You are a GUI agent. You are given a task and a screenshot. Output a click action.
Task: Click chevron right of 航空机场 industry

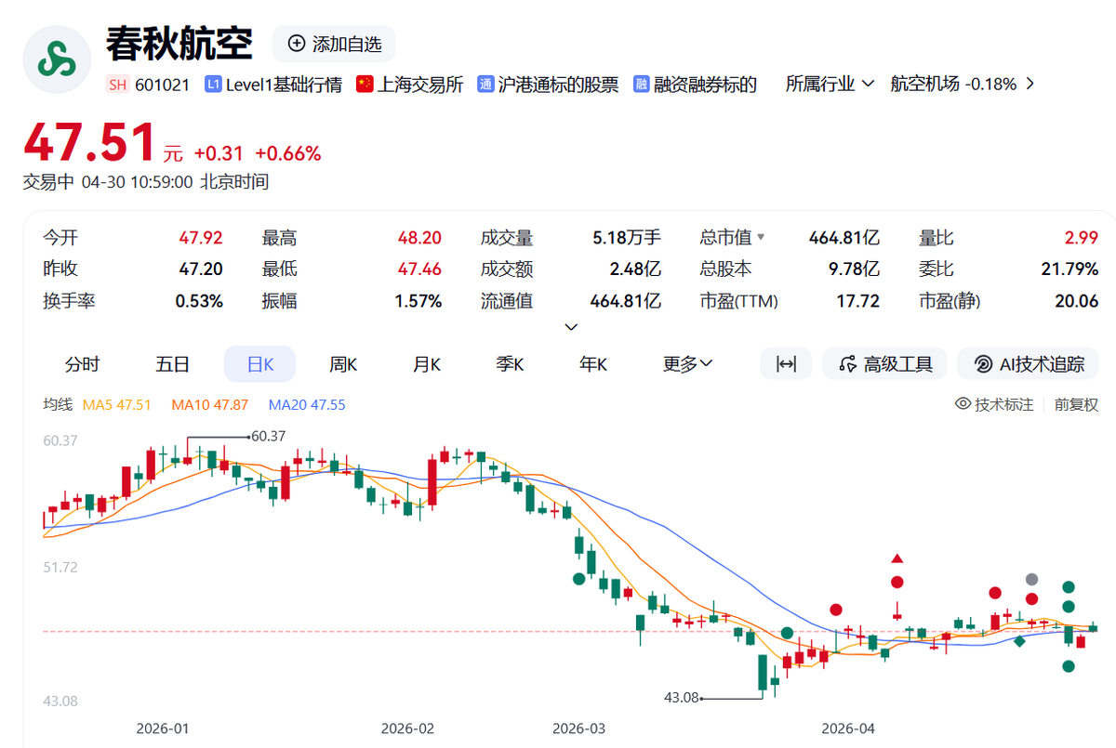[x=1030, y=84]
